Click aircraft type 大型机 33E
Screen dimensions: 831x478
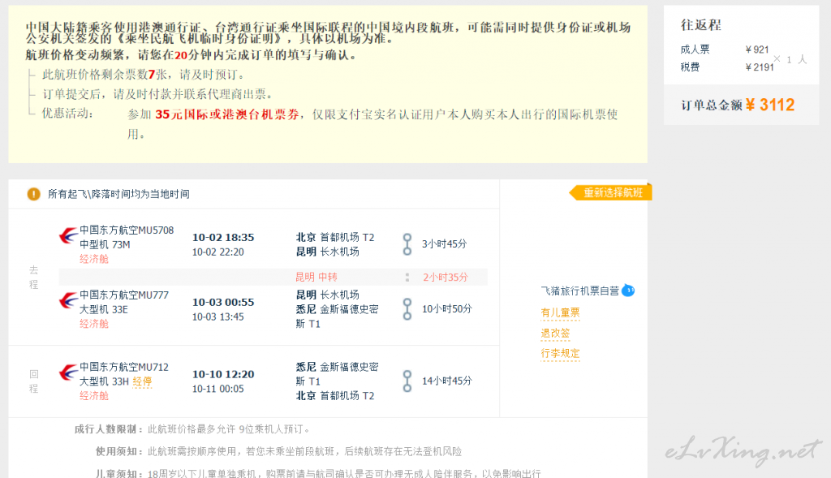click(x=104, y=309)
